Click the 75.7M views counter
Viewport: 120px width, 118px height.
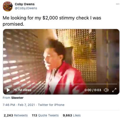point(22,90)
